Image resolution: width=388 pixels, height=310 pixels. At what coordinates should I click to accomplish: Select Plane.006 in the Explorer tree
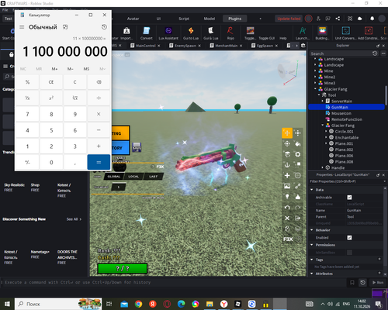pos(344,156)
